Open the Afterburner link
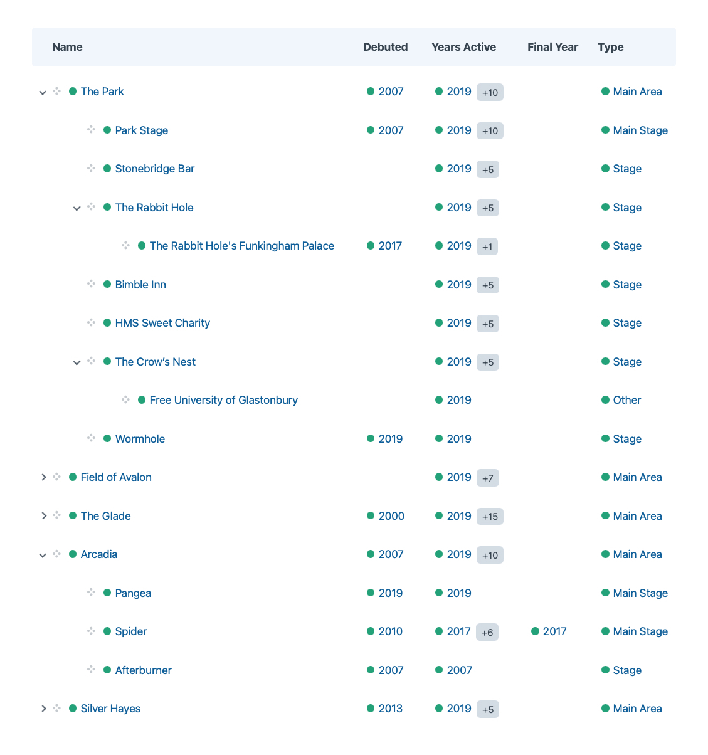708x755 pixels. 144,670
